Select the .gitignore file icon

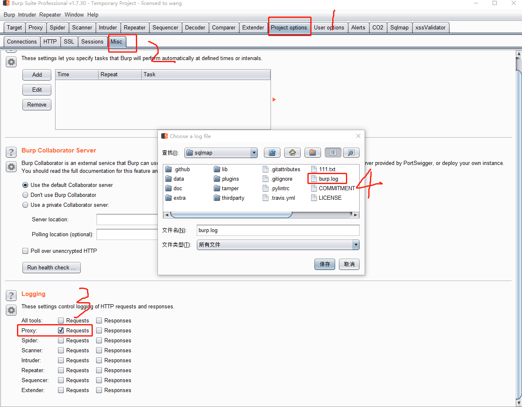[x=266, y=179]
